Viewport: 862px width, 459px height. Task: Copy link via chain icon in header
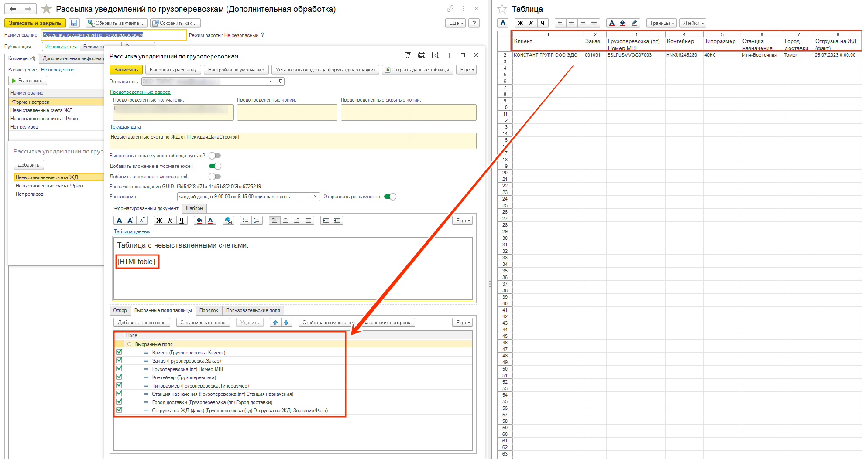450,8
